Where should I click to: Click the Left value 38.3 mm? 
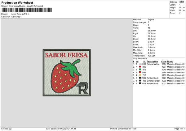tap(152, 31)
